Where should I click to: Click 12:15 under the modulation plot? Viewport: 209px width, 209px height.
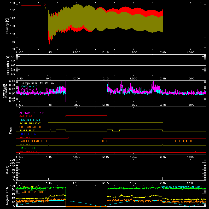tap(105, 105)
